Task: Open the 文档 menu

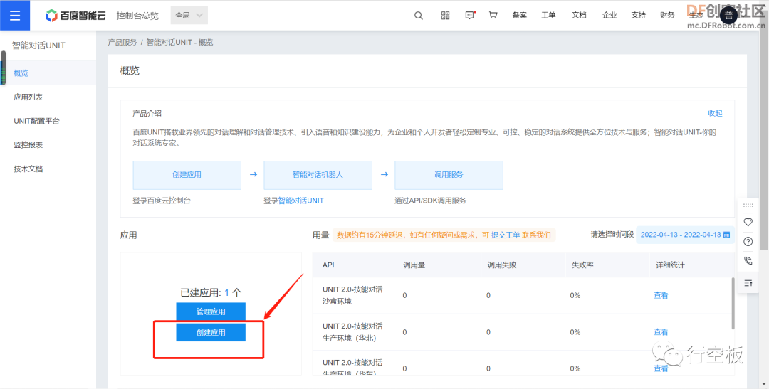Action: (x=579, y=15)
